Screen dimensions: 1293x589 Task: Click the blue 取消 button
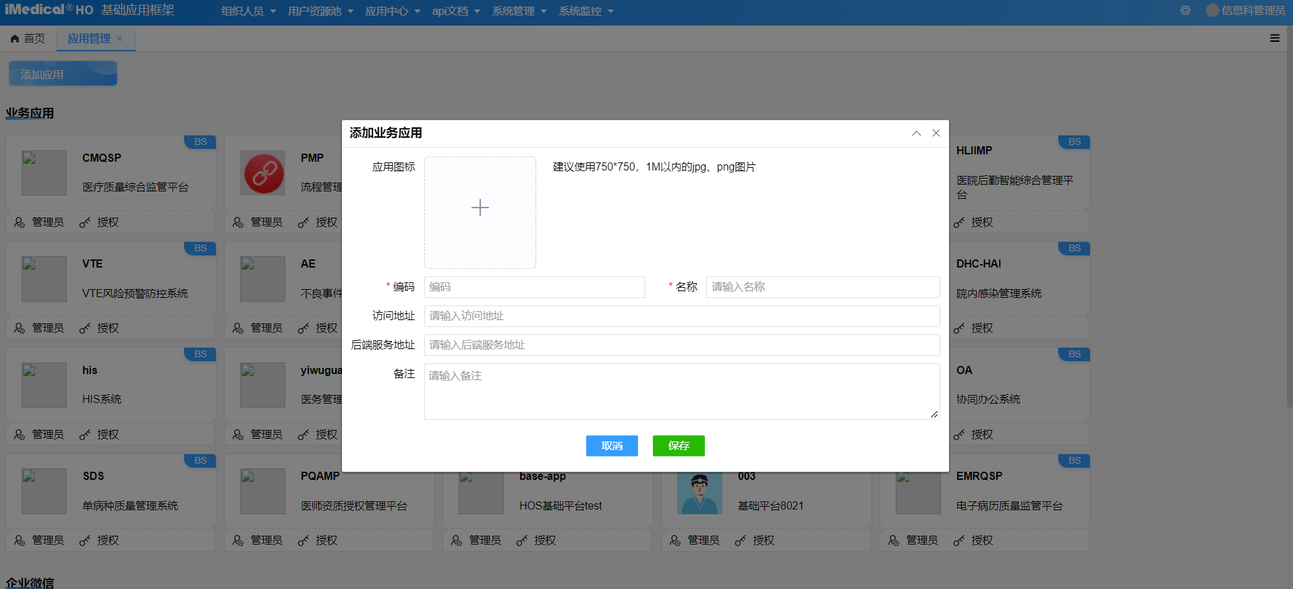(612, 445)
